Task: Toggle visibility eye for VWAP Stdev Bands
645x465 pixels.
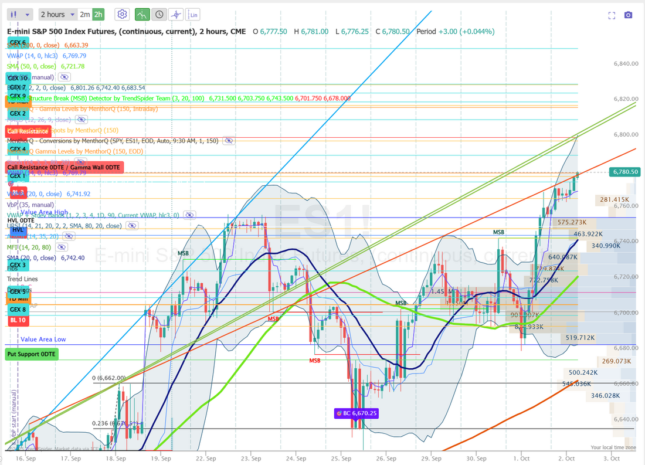Action: click(189, 215)
